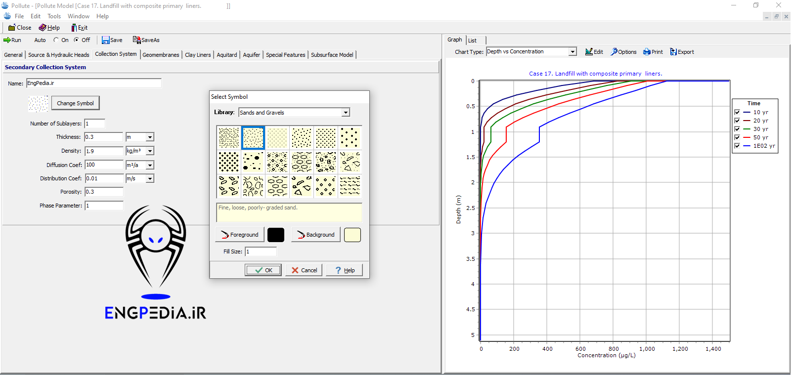
Task: Select the selected fine loose sand symbol
Action: pos(253,138)
